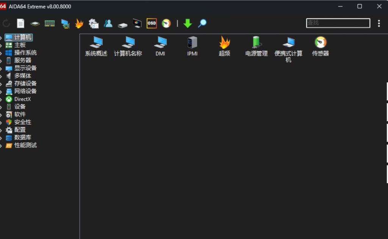Screen dimensions: 388x239
Task: Expand the 显示设备 tree node arrow
Action: click(1, 69)
